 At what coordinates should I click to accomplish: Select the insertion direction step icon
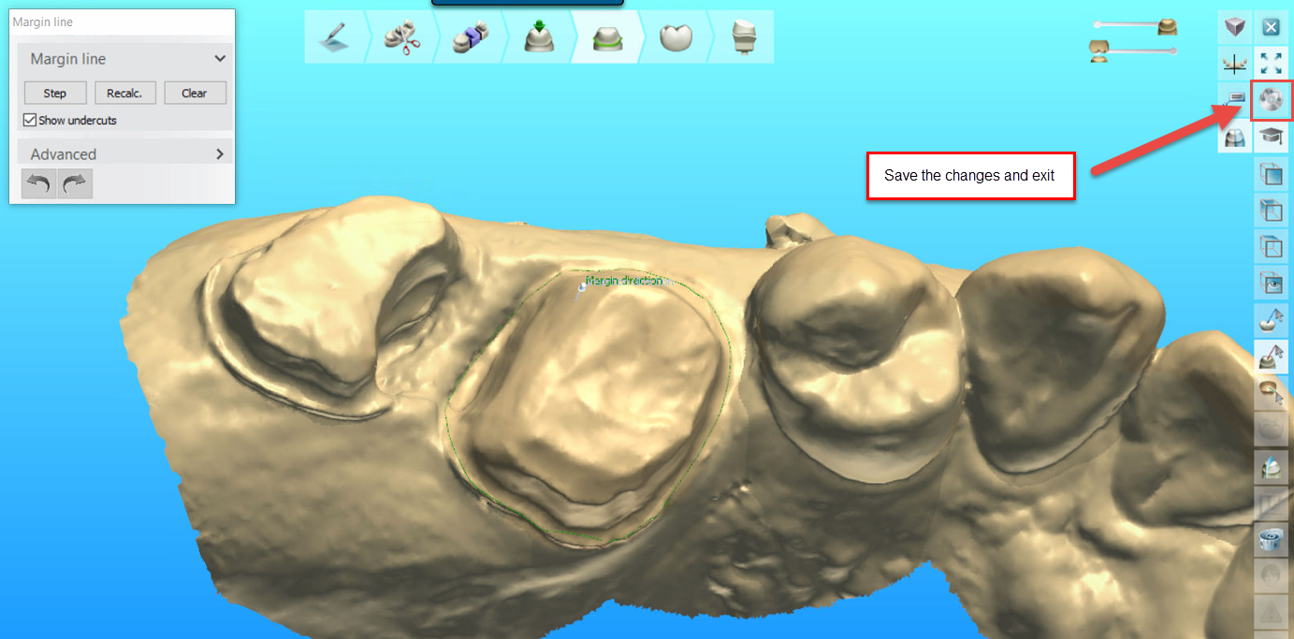(x=541, y=36)
